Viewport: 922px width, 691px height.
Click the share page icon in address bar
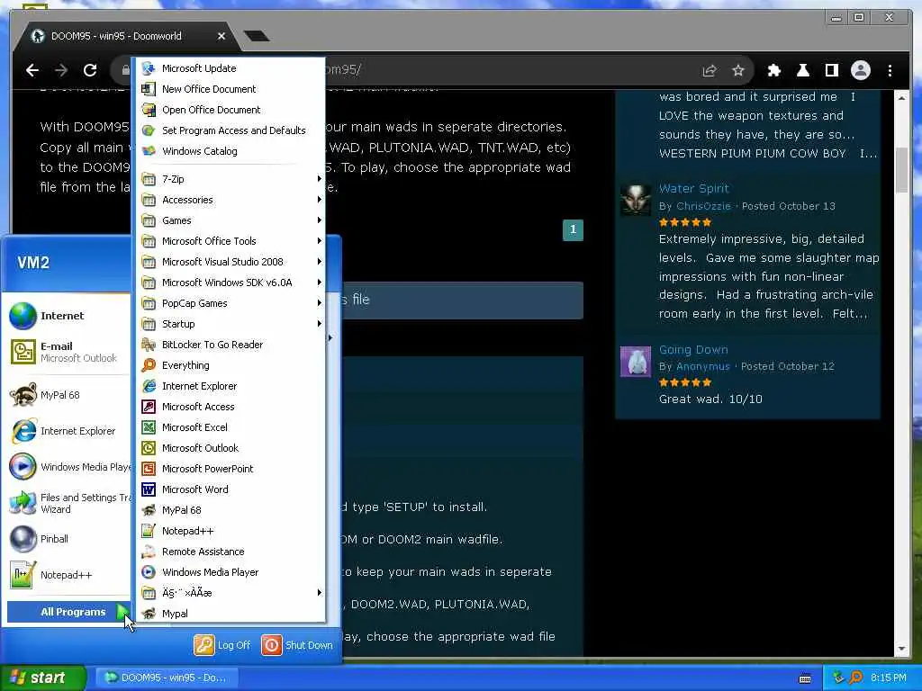(x=710, y=70)
